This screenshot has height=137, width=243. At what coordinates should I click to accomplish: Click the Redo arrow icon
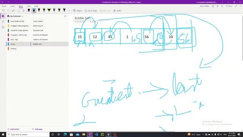coord(8,11)
